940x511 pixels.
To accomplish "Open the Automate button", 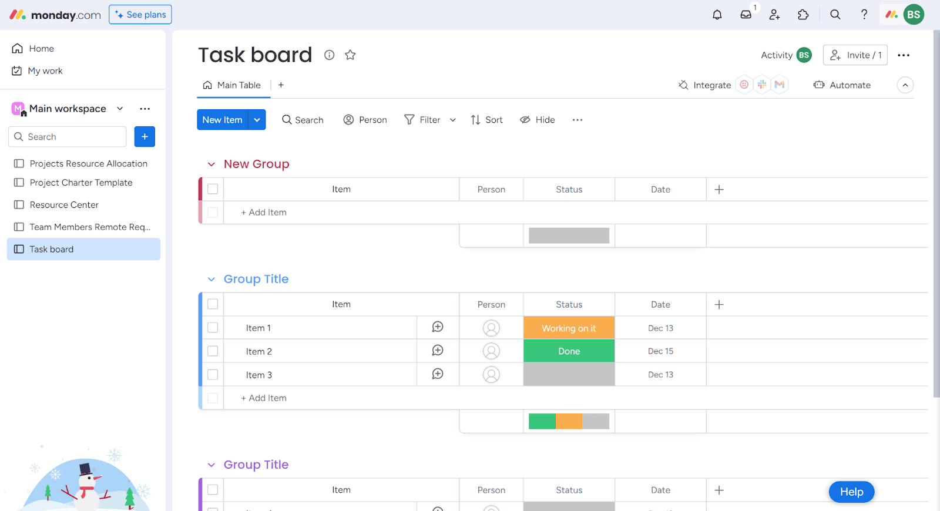I will 842,85.
